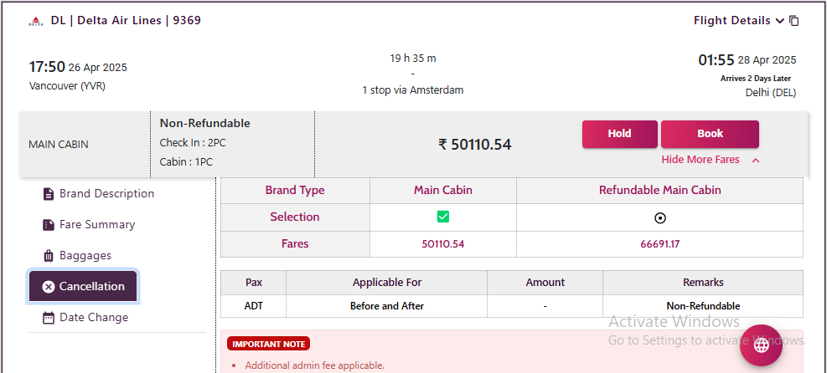Image resolution: width=827 pixels, height=373 pixels.
Task: Click the Date Change calendar icon
Action: point(49,318)
